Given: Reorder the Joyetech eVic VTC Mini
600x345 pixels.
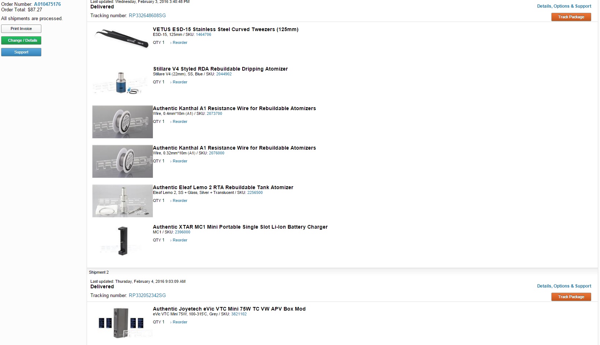Looking at the screenshot, I should (180, 322).
